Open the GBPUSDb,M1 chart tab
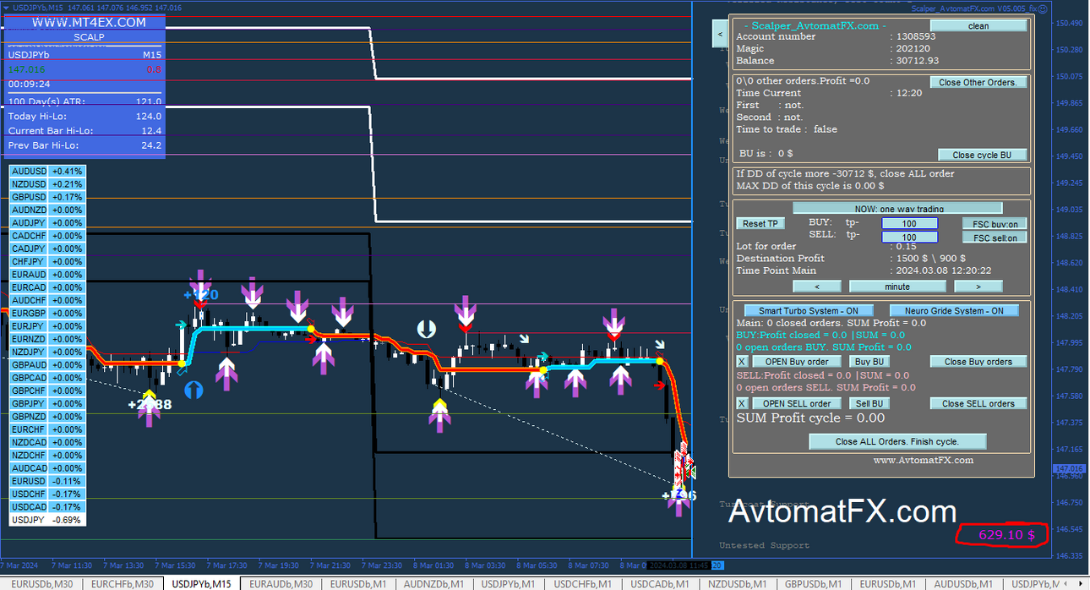Screen dimensions: 1090x590 [x=815, y=583]
